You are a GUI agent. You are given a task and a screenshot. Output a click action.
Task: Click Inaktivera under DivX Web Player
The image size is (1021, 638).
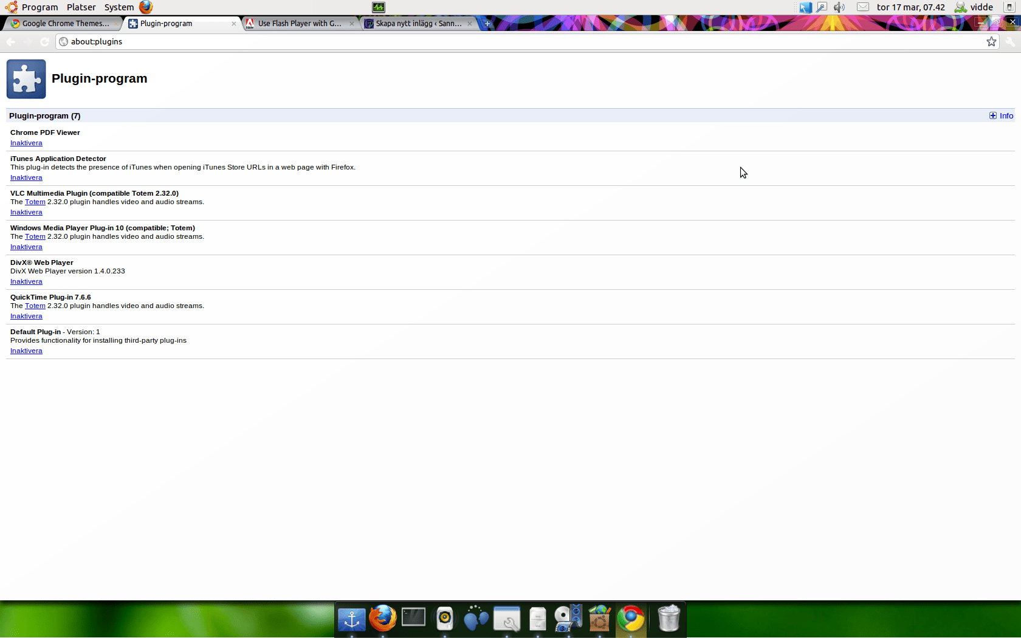pyautogui.click(x=26, y=282)
